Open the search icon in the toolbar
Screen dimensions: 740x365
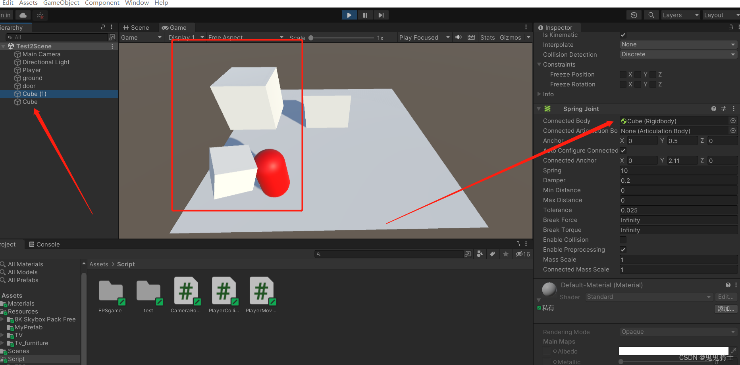pyautogui.click(x=651, y=15)
